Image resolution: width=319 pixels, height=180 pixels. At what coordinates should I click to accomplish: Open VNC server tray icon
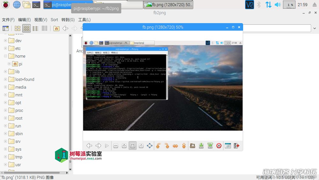pyautogui.click(x=249, y=5)
